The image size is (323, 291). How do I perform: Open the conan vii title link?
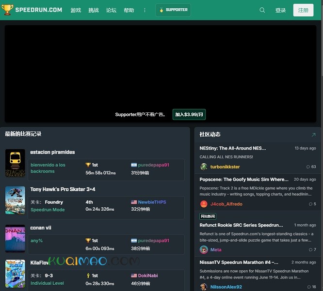click(x=41, y=228)
